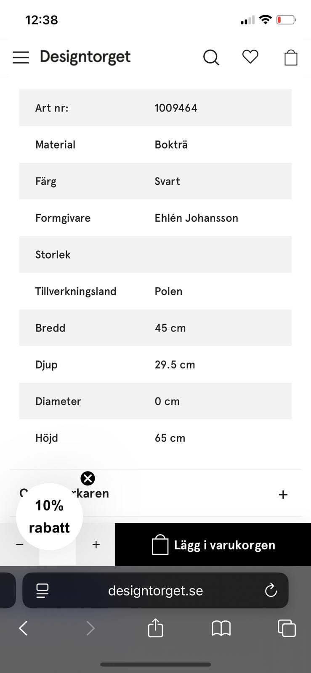Decrease quantity with minus button
The width and height of the screenshot is (311, 673).
coord(19,545)
